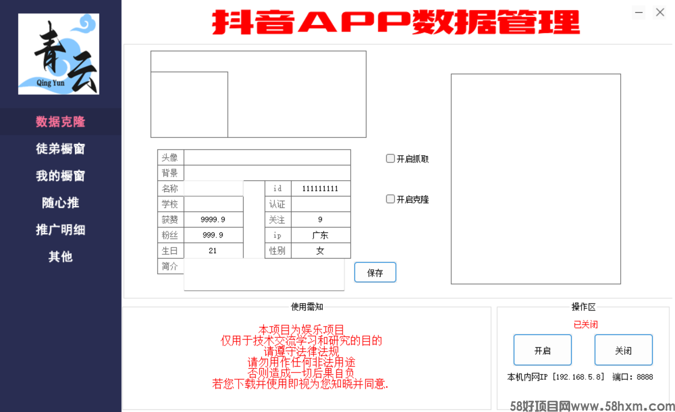Open the 数据克隆 sidebar section
Image resolution: width=675 pixels, height=412 pixels.
61,122
